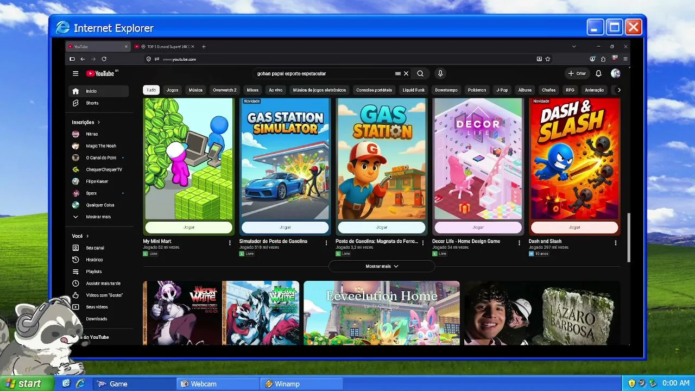Open the Neon White video thumbnail
The height and width of the screenshot is (391, 695).
[x=221, y=313]
